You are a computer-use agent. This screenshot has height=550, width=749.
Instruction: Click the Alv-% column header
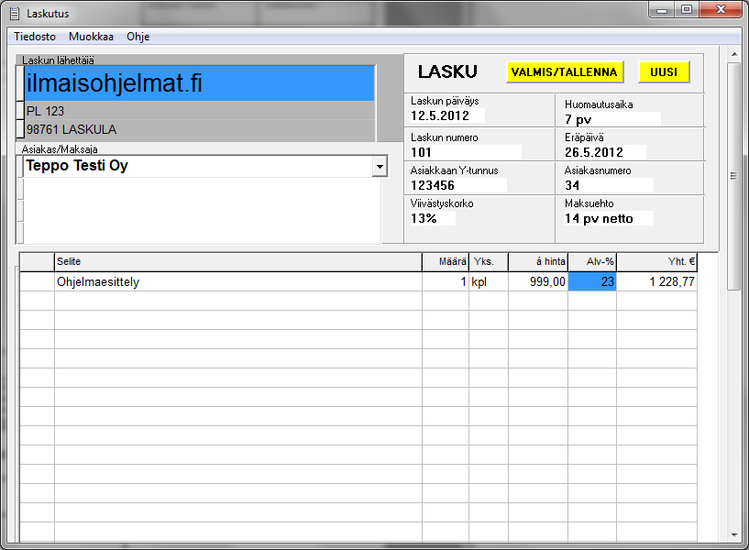tap(592, 261)
